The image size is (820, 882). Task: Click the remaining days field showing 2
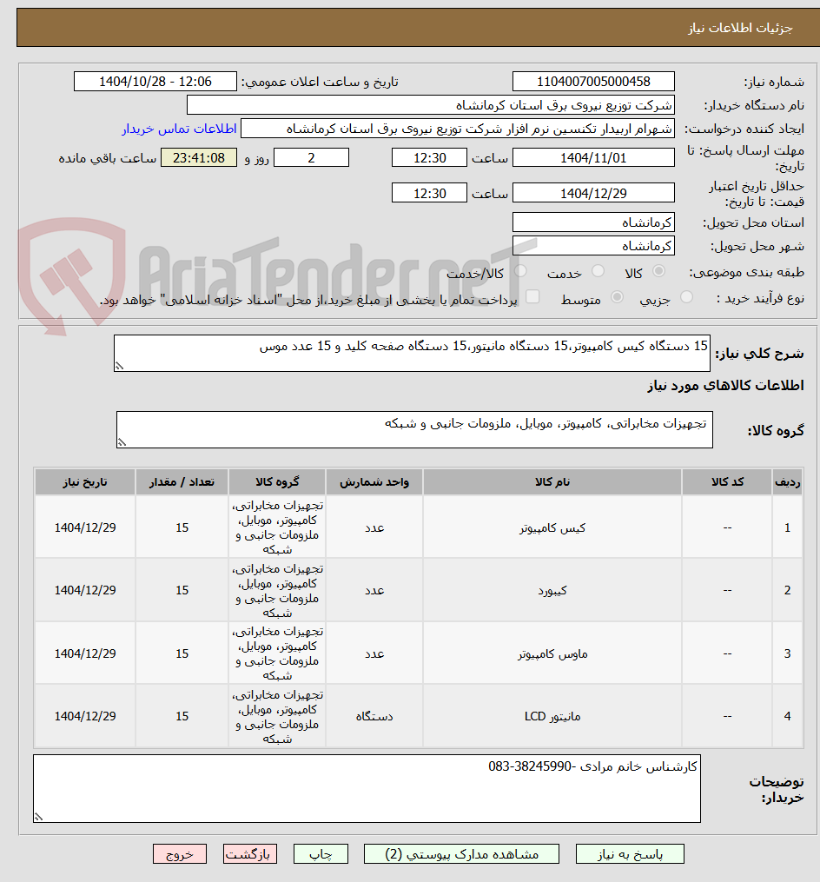point(311,158)
